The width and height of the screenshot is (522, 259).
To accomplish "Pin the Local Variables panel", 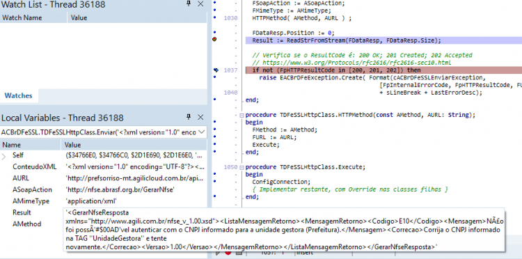I will [189, 117].
